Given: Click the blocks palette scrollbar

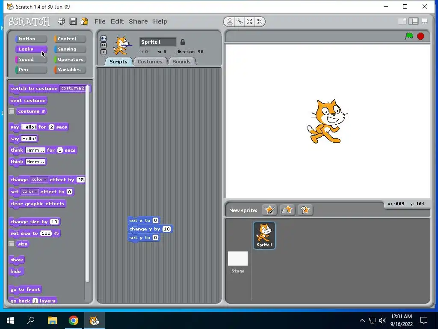Looking at the screenshot, I should click(87, 183).
